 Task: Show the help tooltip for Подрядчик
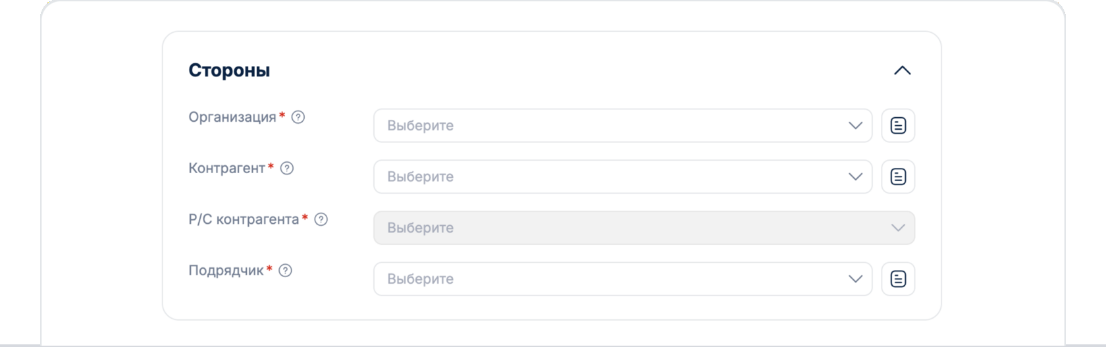coord(286,271)
